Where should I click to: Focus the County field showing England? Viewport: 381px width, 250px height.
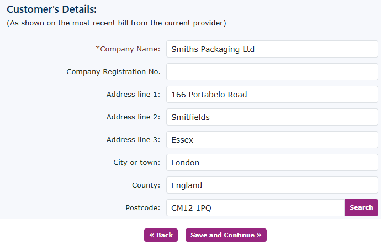point(272,185)
